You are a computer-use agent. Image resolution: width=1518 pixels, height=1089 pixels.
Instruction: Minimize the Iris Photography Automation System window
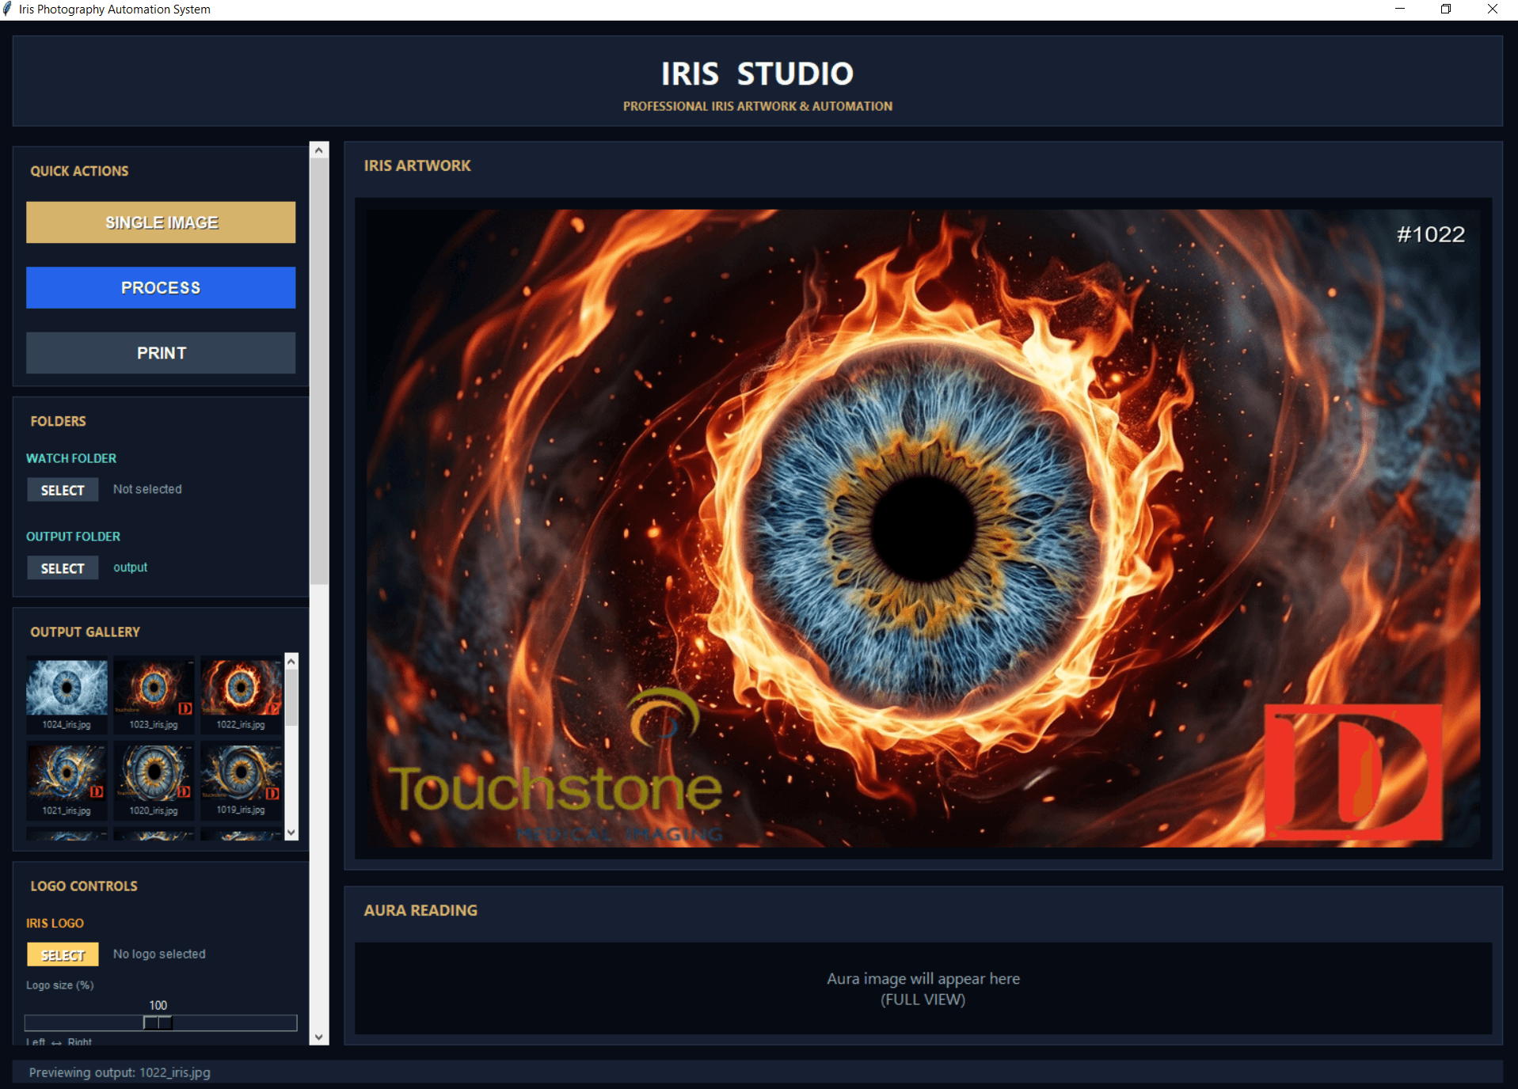click(x=1400, y=9)
